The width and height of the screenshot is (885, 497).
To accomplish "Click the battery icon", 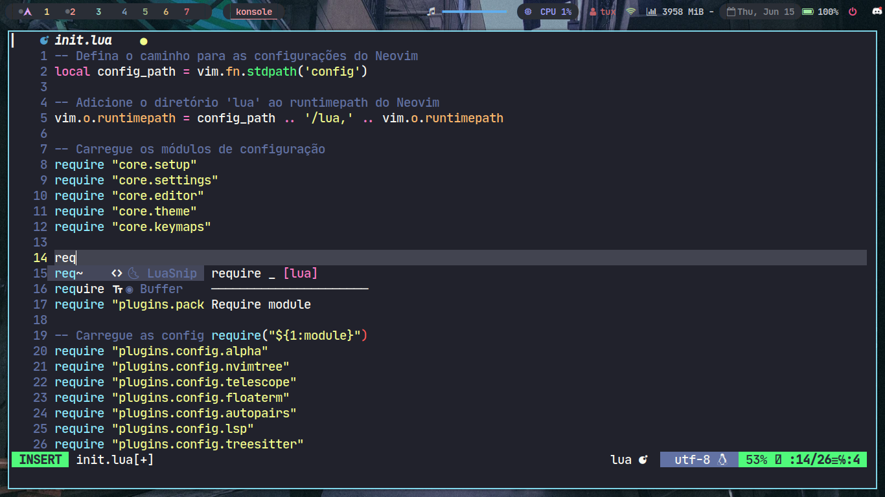I will pos(808,12).
